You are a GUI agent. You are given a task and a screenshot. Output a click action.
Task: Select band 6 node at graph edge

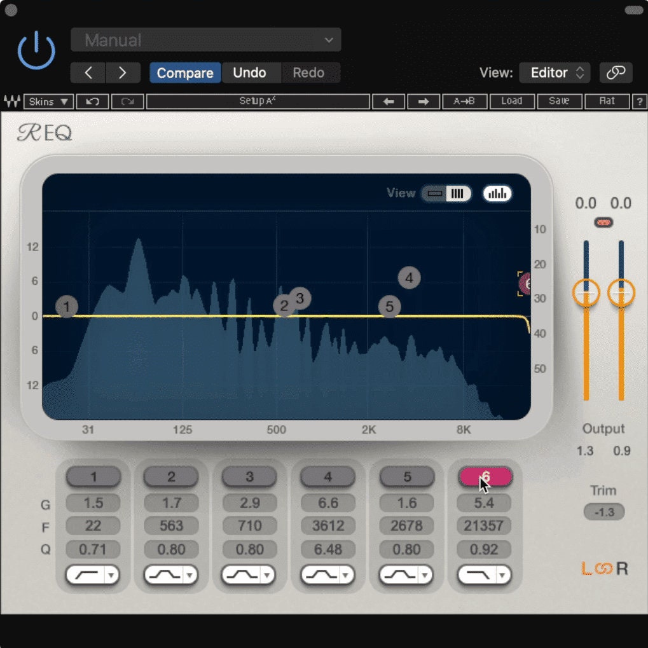525,284
